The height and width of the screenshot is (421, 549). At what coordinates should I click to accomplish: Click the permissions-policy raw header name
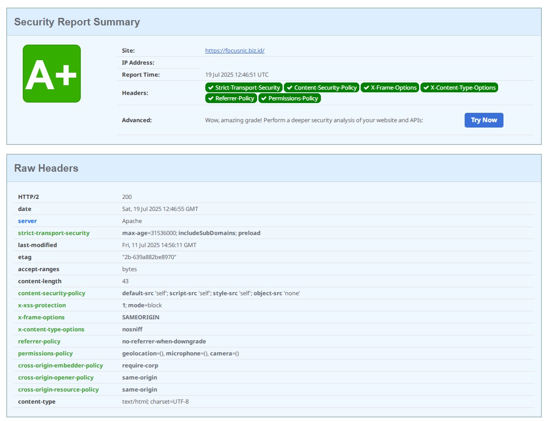click(x=45, y=354)
